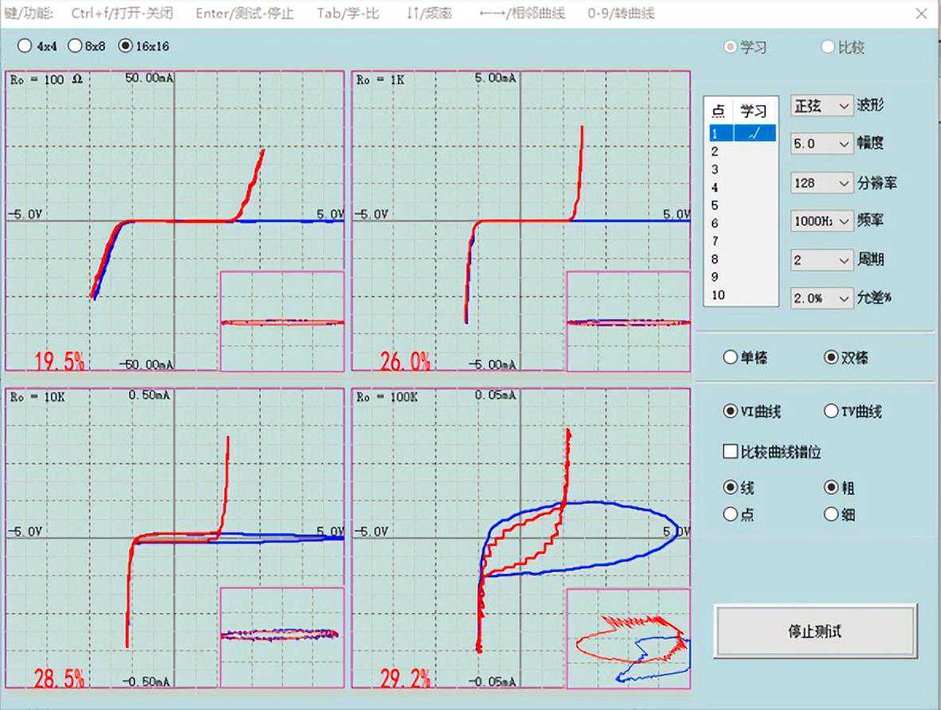Screen dimensions: 941x710
Task: Select point 5 in the points list
Action: 716,205
